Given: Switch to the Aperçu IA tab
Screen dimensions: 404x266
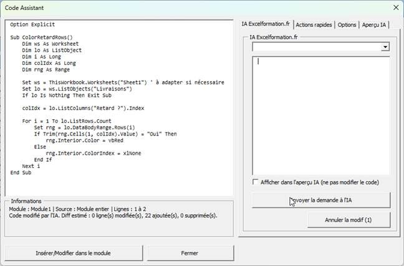Looking at the screenshot, I should 374,25.
